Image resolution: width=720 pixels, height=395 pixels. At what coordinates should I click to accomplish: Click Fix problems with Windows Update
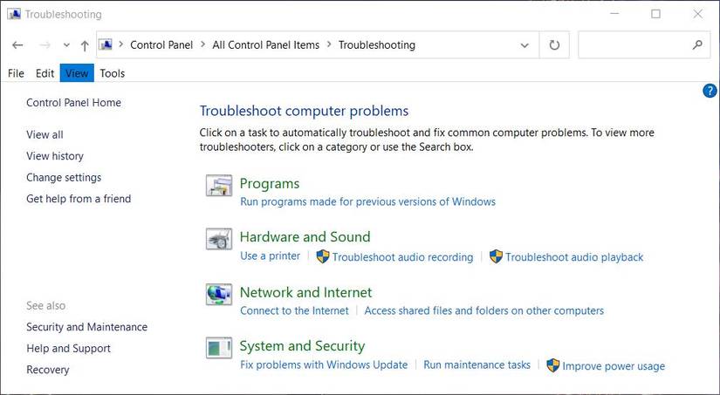[x=324, y=365]
